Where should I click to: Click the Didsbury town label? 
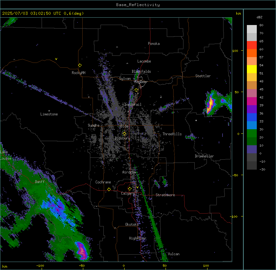[x=123, y=138]
